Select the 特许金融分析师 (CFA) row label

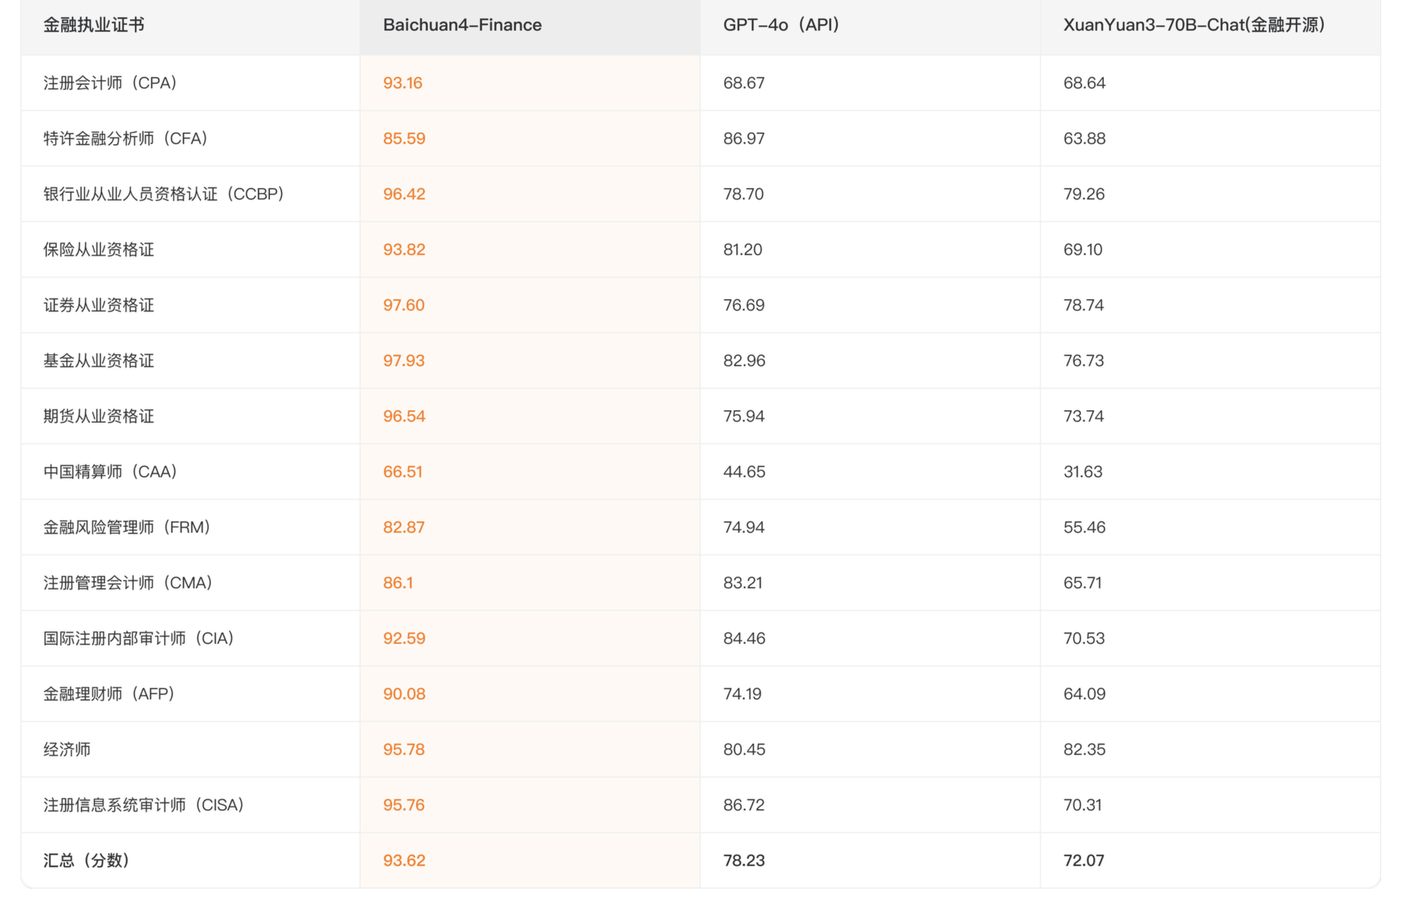click(x=125, y=138)
